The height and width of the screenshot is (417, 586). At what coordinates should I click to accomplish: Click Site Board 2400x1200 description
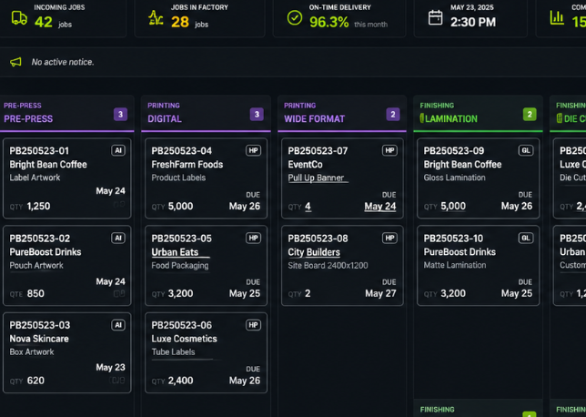tap(328, 266)
